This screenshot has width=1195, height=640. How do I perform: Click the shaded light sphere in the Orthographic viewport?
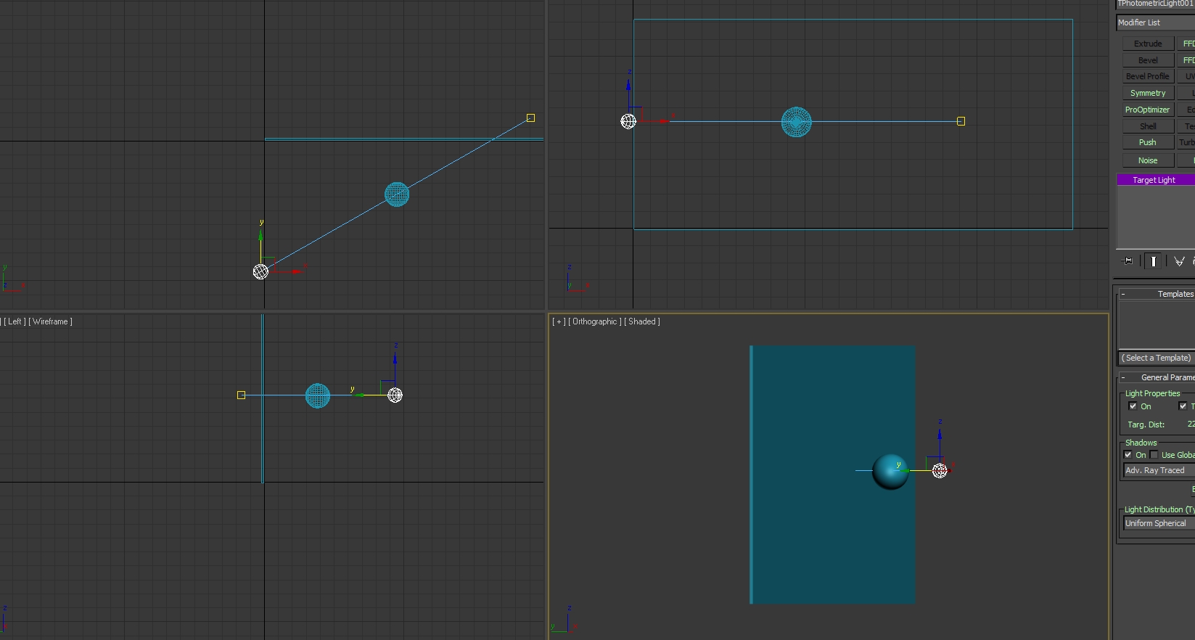point(890,472)
